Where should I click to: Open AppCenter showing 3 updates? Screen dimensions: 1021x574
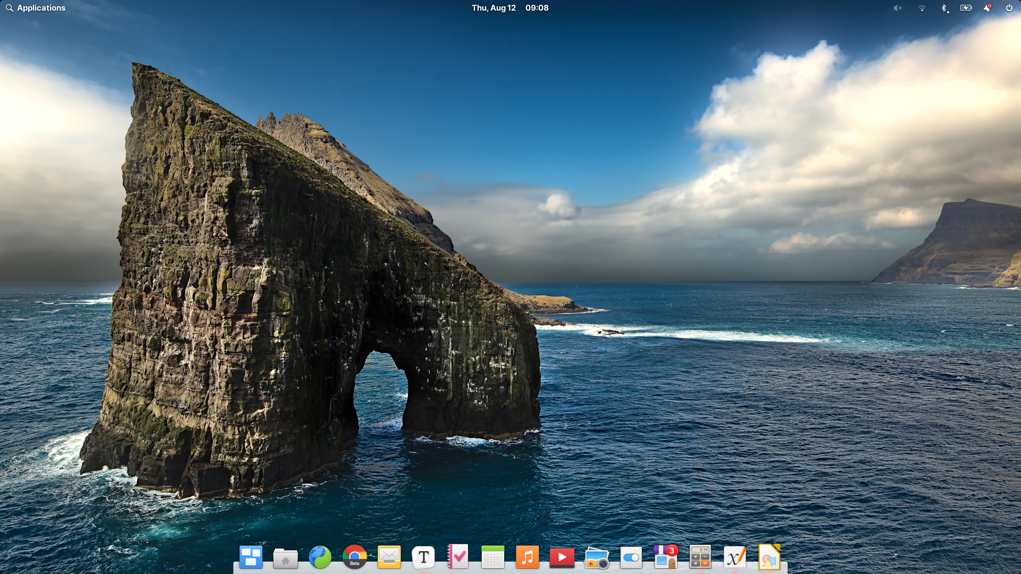coord(666,557)
